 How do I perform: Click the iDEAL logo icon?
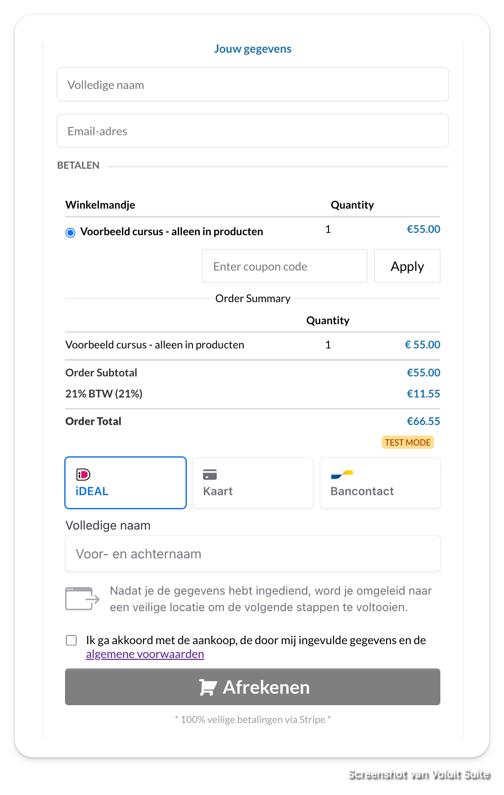point(83,475)
